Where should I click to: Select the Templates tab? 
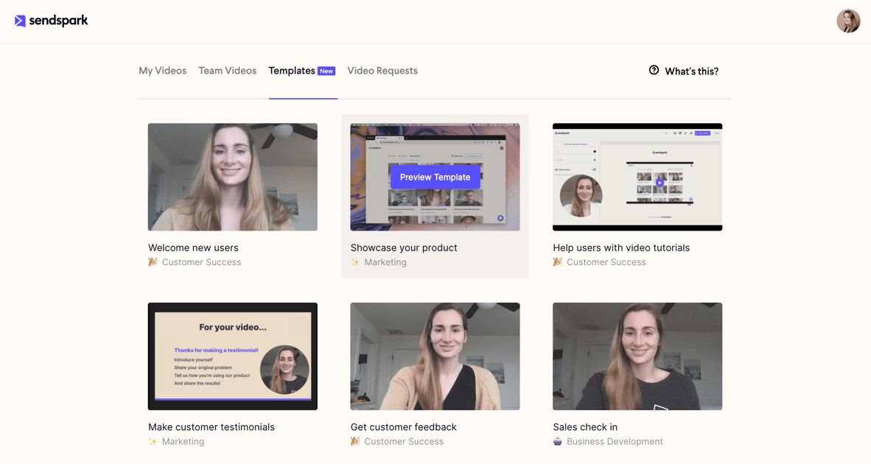[x=290, y=70]
